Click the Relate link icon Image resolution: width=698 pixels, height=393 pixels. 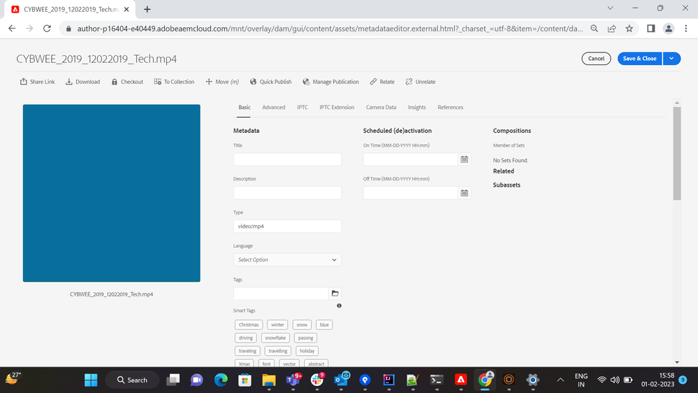pyautogui.click(x=374, y=82)
